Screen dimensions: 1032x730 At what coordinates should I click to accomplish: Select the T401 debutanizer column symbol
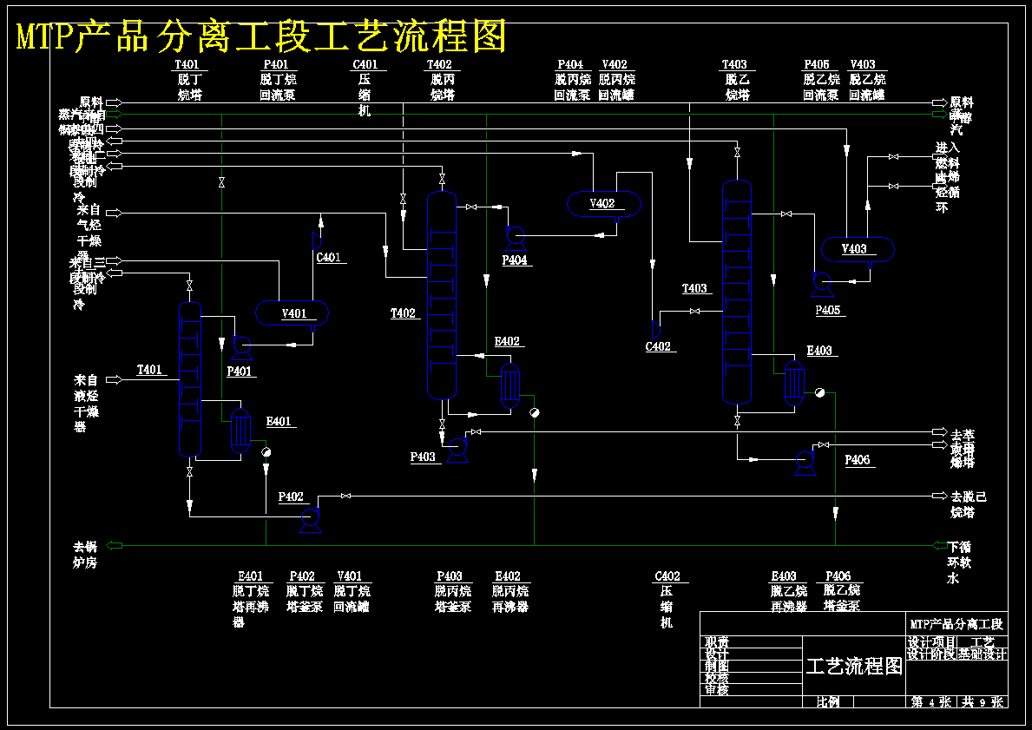(189, 379)
